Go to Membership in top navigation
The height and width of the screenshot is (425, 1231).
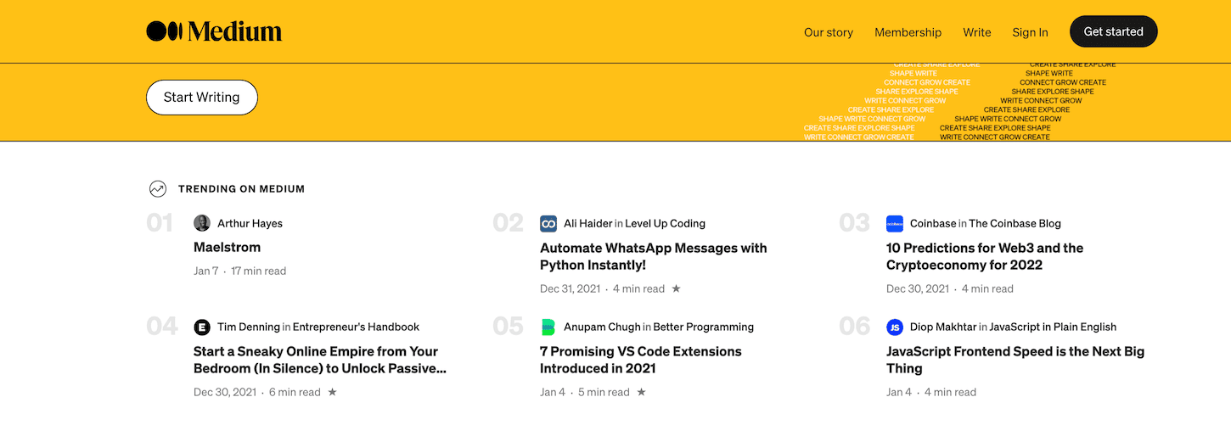[908, 32]
